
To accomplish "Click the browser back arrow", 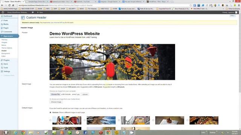I will pos(2,5).
